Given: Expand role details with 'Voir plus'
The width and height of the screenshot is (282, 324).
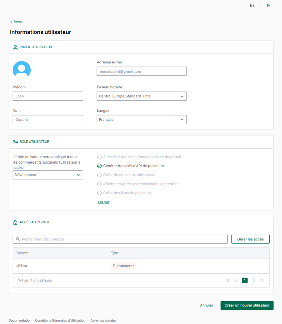Looking at the screenshot, I should pyautogui.click(x=103, y=202).
